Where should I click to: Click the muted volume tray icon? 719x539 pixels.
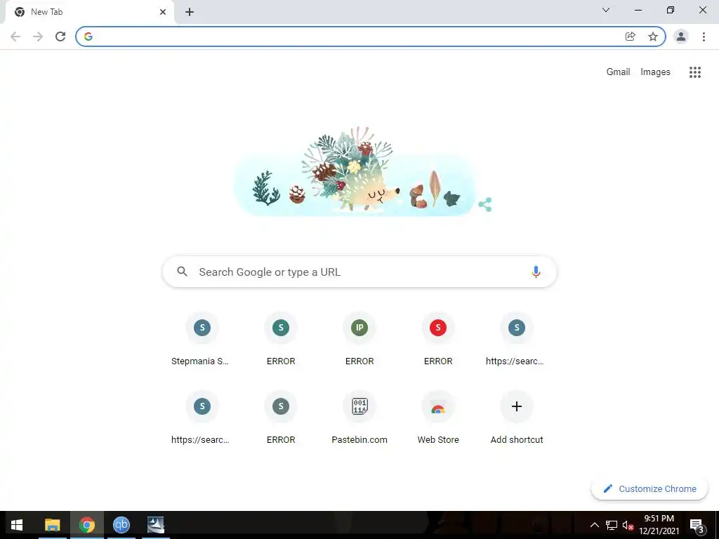(x=628, y=525)
